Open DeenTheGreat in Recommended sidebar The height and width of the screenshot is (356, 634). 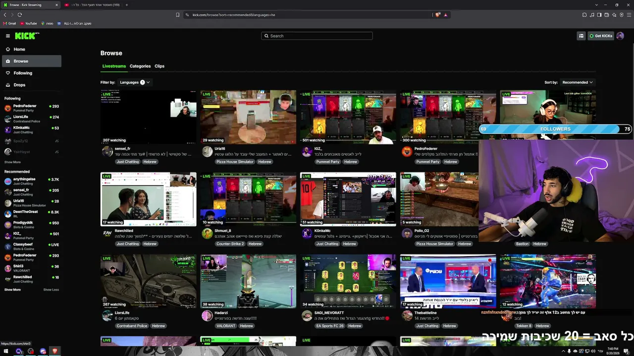tap(31, 214)
